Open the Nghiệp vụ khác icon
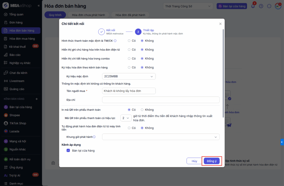The image size is (284, 186). click(x=6, y=63)
